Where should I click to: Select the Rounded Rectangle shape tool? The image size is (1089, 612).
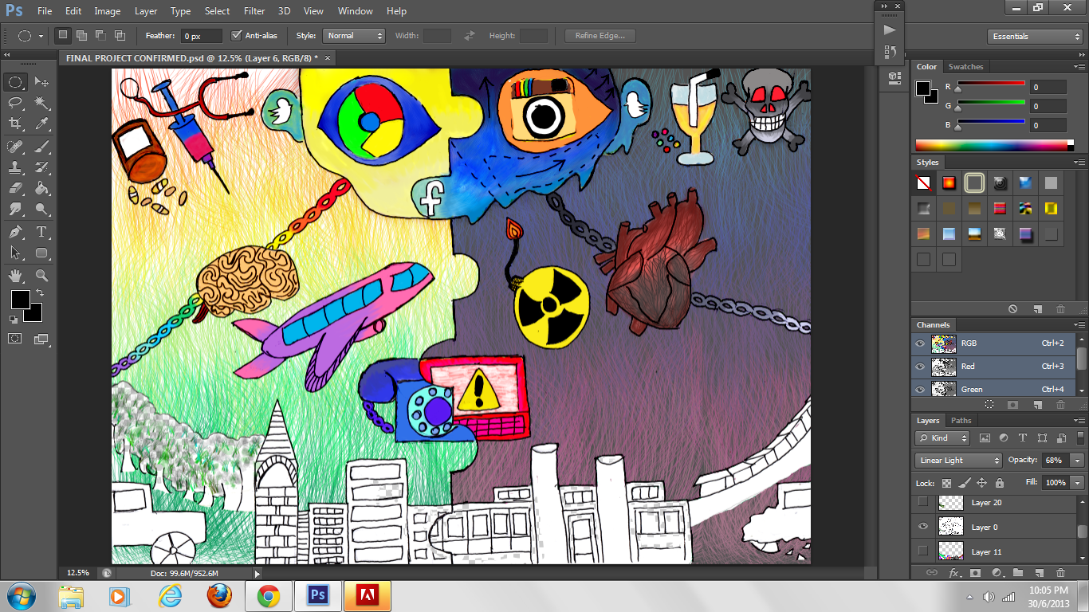point(41,253)
